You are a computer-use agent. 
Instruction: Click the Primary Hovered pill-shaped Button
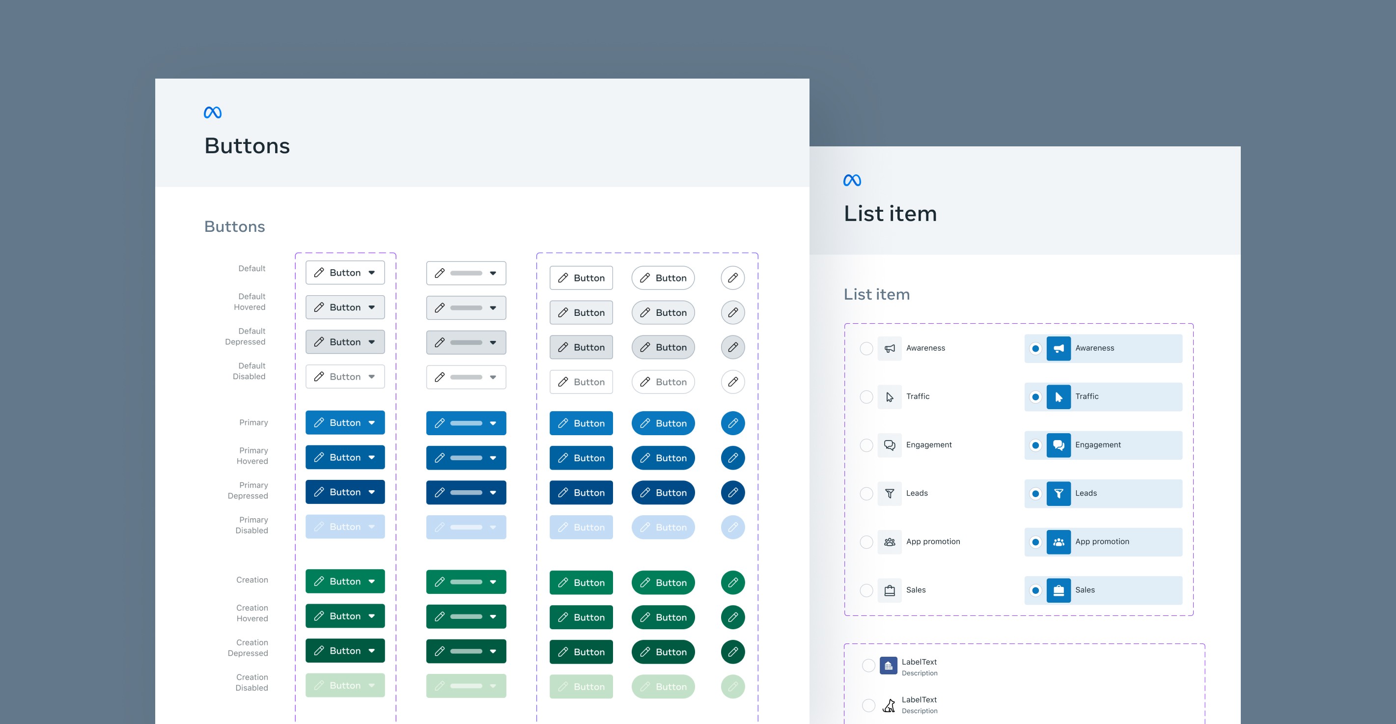[x=663, y=458]
